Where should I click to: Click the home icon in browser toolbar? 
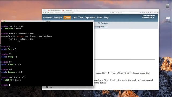tap(148, 13)
